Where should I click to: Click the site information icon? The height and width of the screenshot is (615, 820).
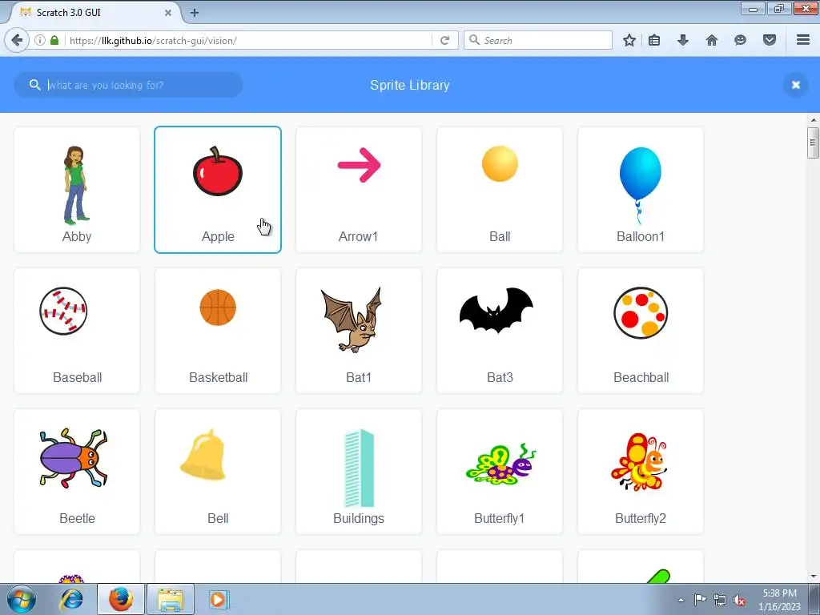(40, 40)
